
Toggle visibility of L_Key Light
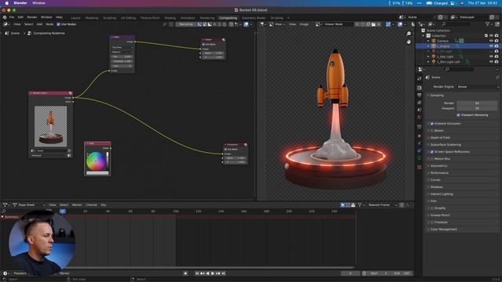(x=491, y=56)
